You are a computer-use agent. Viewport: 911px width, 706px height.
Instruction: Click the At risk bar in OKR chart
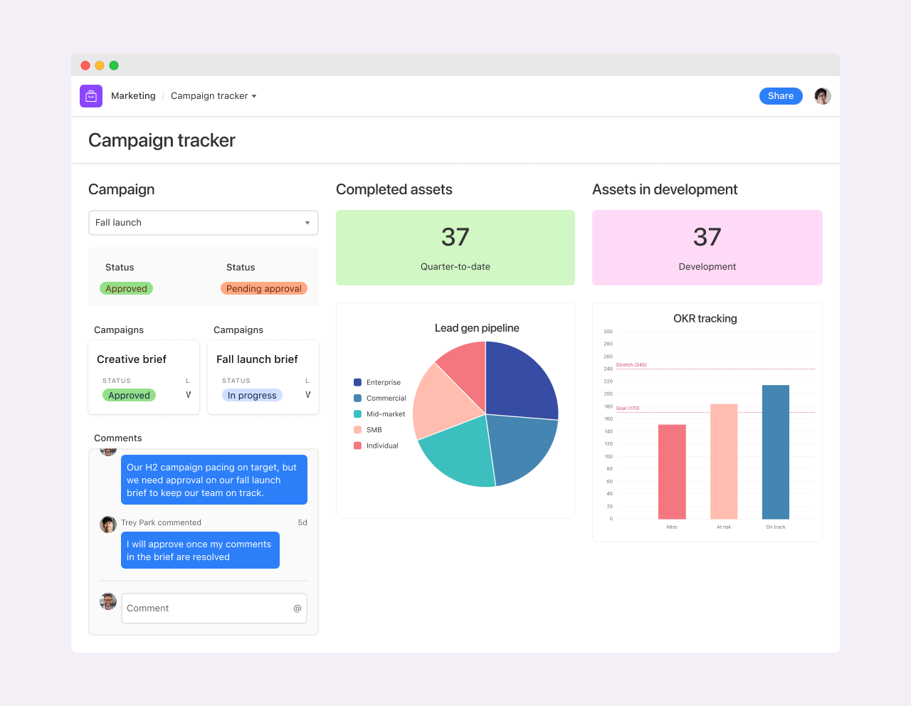(x=724, y=461)
